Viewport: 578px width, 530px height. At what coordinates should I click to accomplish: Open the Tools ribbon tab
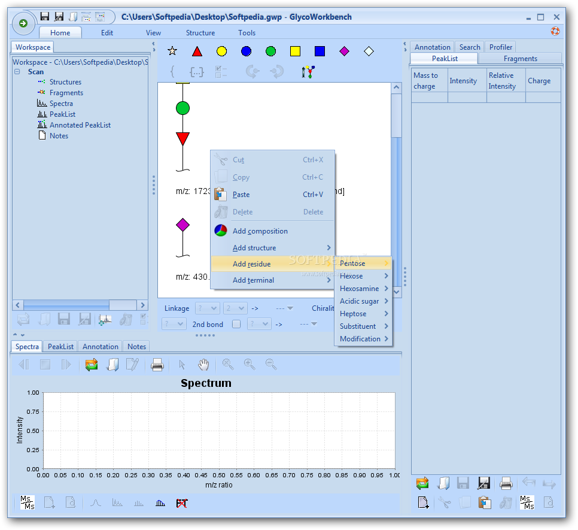click(247, 32)
